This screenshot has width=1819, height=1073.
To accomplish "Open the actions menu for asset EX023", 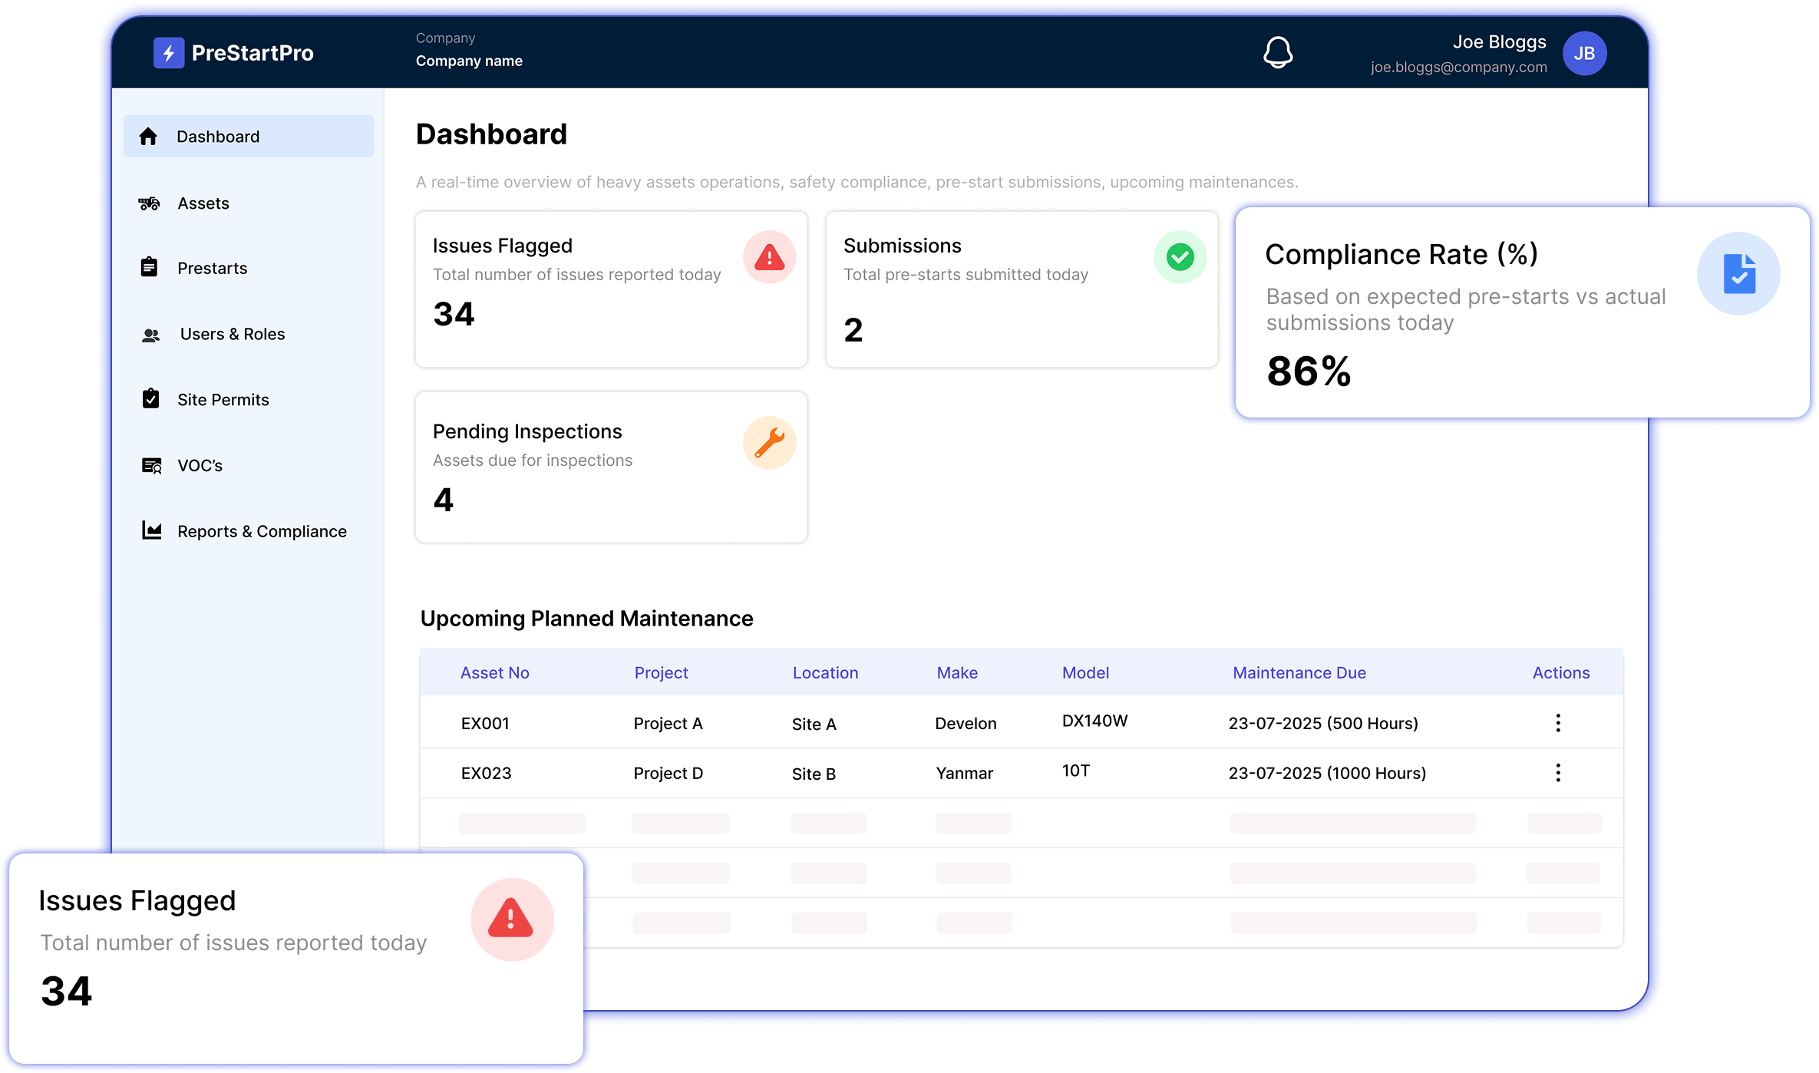I will pyautogui.click(x=1558, y=773).
